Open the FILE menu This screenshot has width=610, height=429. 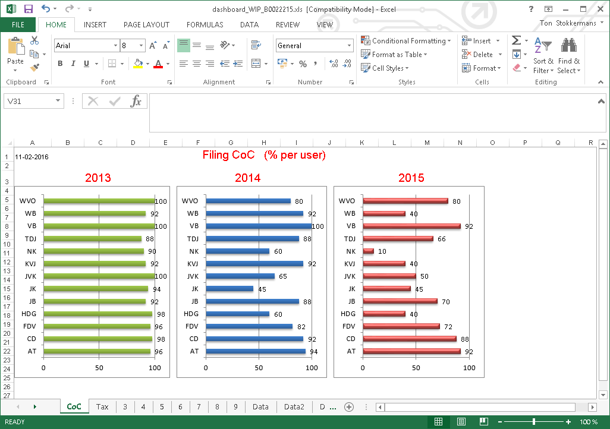coord(18,25)
